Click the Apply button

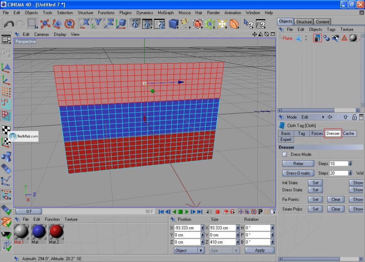point(260,251)
